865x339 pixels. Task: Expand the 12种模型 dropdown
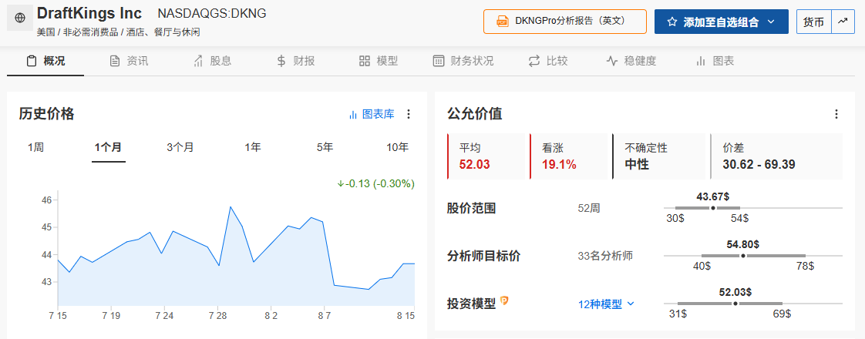606,304
